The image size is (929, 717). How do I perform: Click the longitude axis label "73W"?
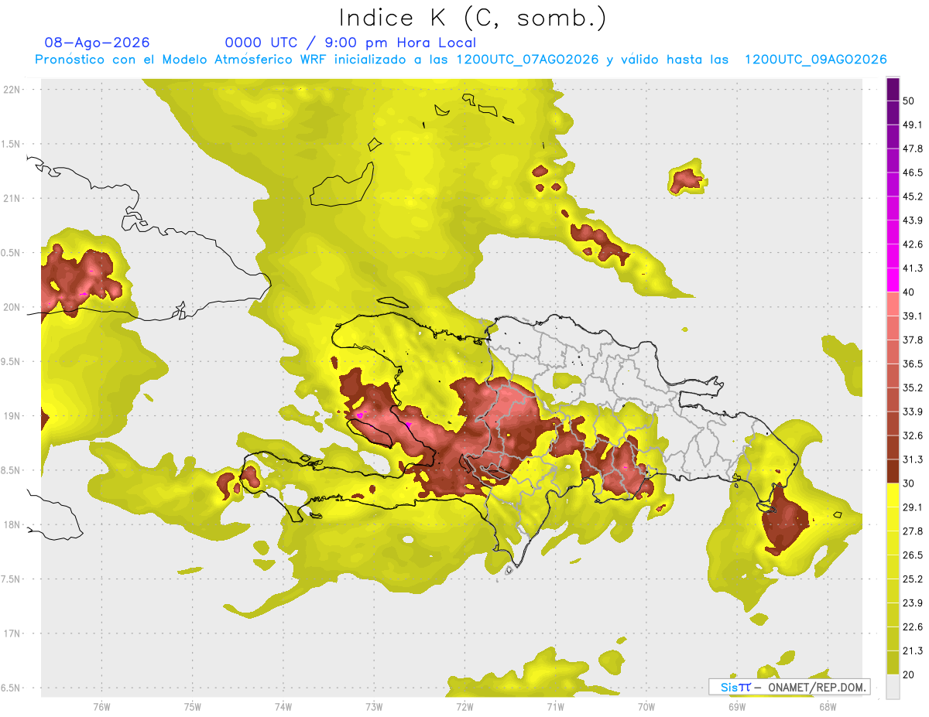(374, 707)
